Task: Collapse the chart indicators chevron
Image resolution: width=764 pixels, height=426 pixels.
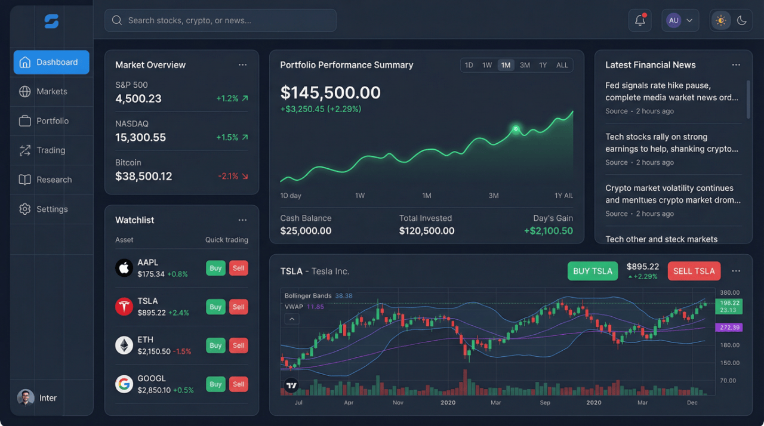Action: pyautogui.click(x=292, y=319)
